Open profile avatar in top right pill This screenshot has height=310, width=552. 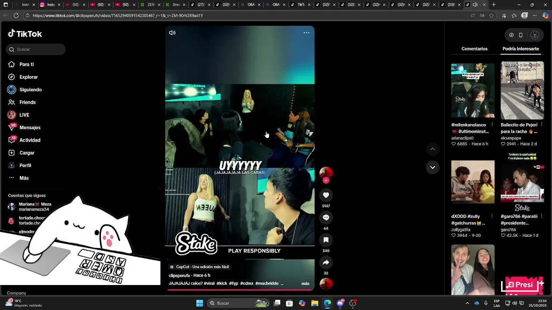pos(535,35)
